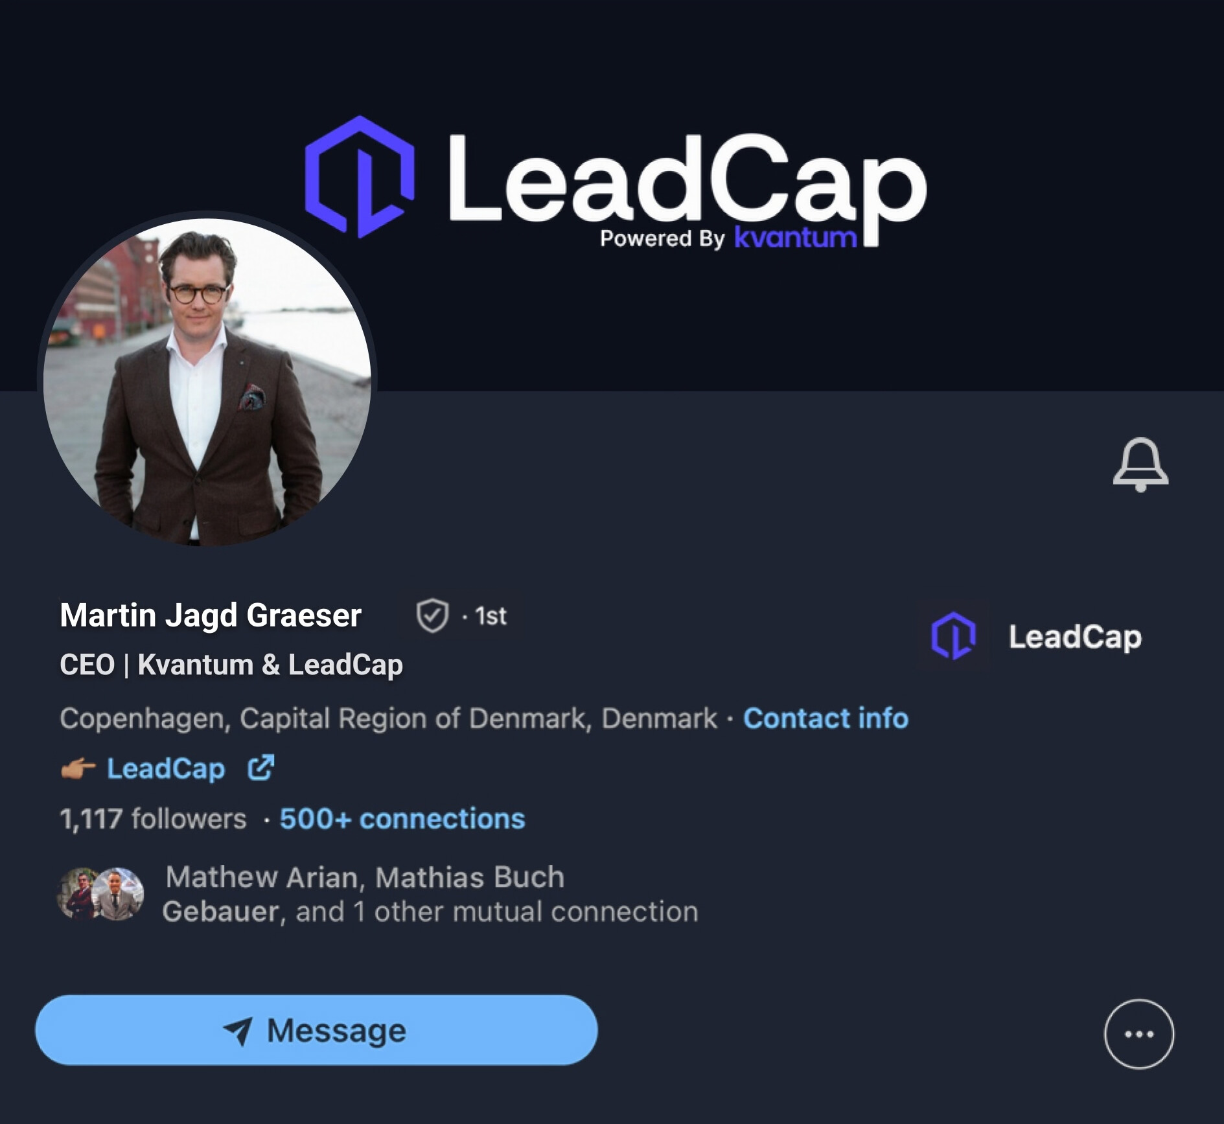Click the LeadCap hexagon logo in banner

click(x=360, y=177)
